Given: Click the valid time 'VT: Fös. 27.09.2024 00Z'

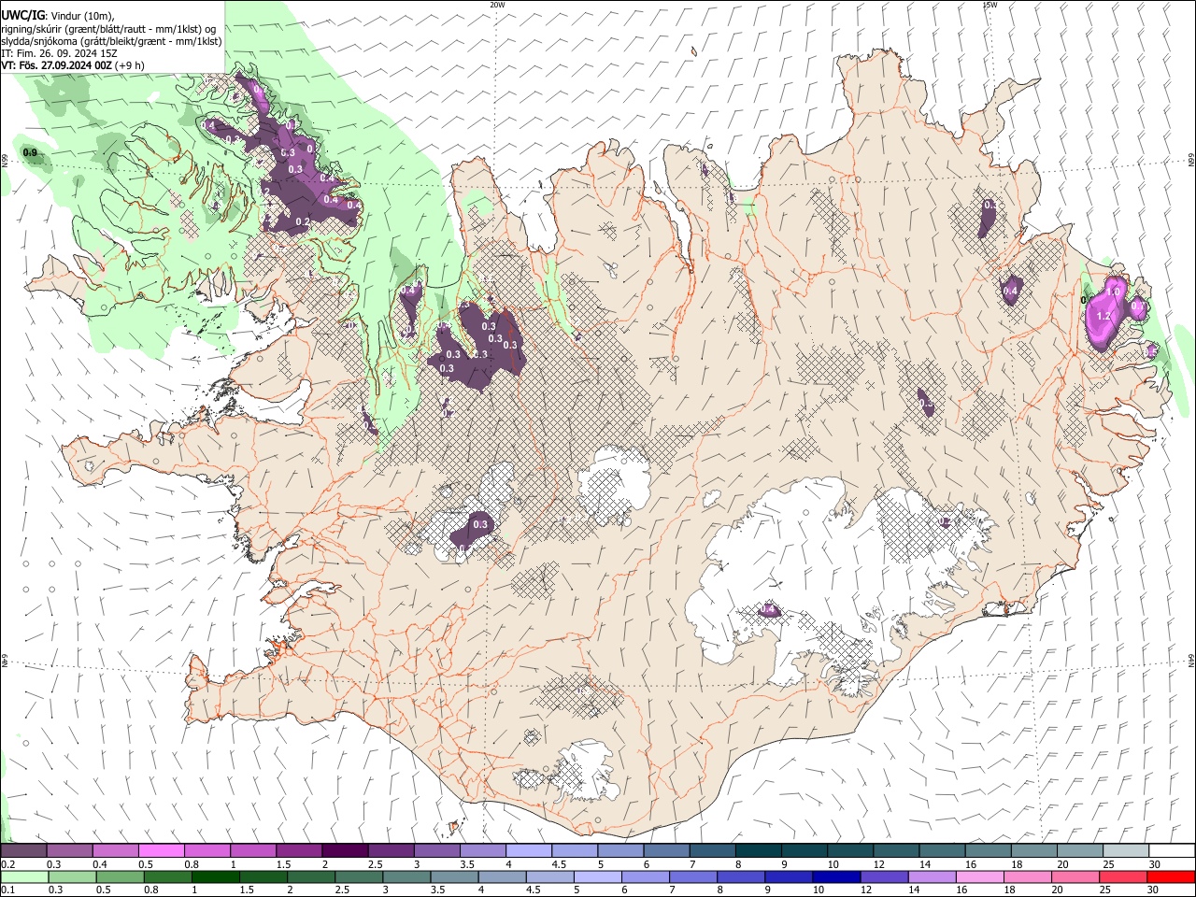Looking at the screenshot, I should [58, 65].
